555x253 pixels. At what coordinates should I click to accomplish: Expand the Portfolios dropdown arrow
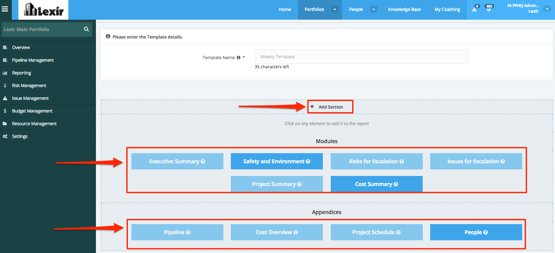pyautogui.click(x=335, y=9)
